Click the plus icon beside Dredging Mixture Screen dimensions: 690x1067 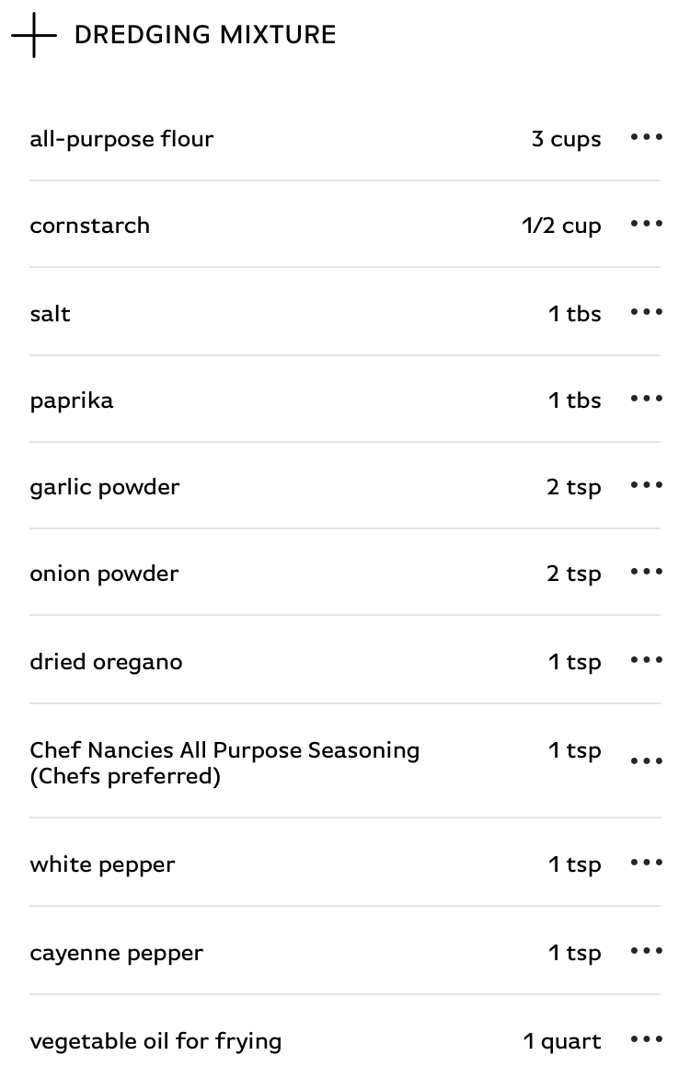34,35
